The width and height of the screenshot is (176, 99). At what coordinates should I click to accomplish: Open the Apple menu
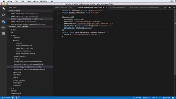(4, 1)
